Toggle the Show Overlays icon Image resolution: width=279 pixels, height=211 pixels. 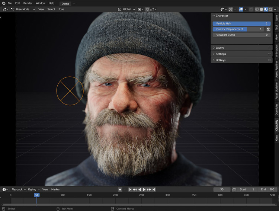click(241, 9)
